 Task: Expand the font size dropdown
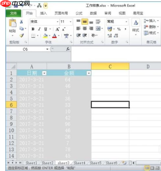tap(70, 22)
